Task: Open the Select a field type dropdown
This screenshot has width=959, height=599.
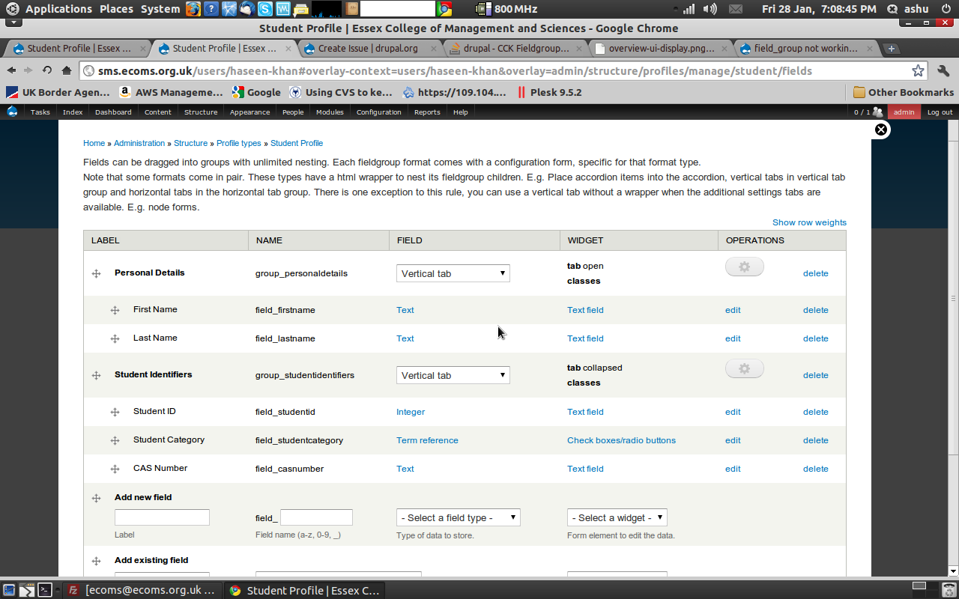Action: (457, 517)
